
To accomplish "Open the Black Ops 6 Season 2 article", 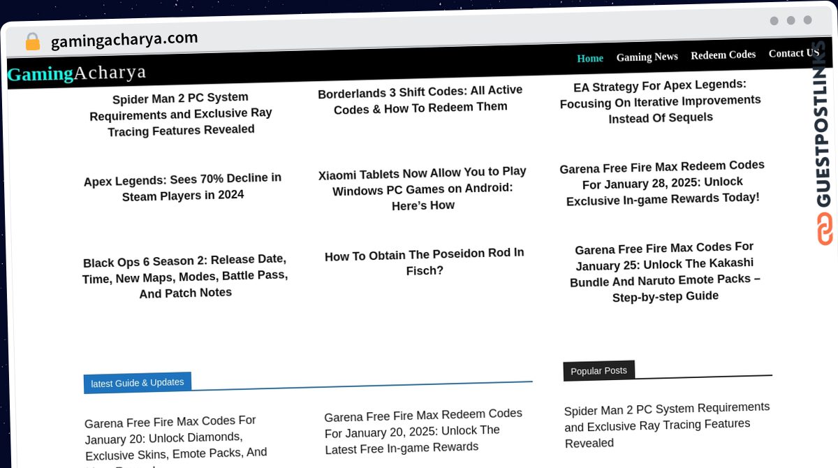I will (185, 276).
